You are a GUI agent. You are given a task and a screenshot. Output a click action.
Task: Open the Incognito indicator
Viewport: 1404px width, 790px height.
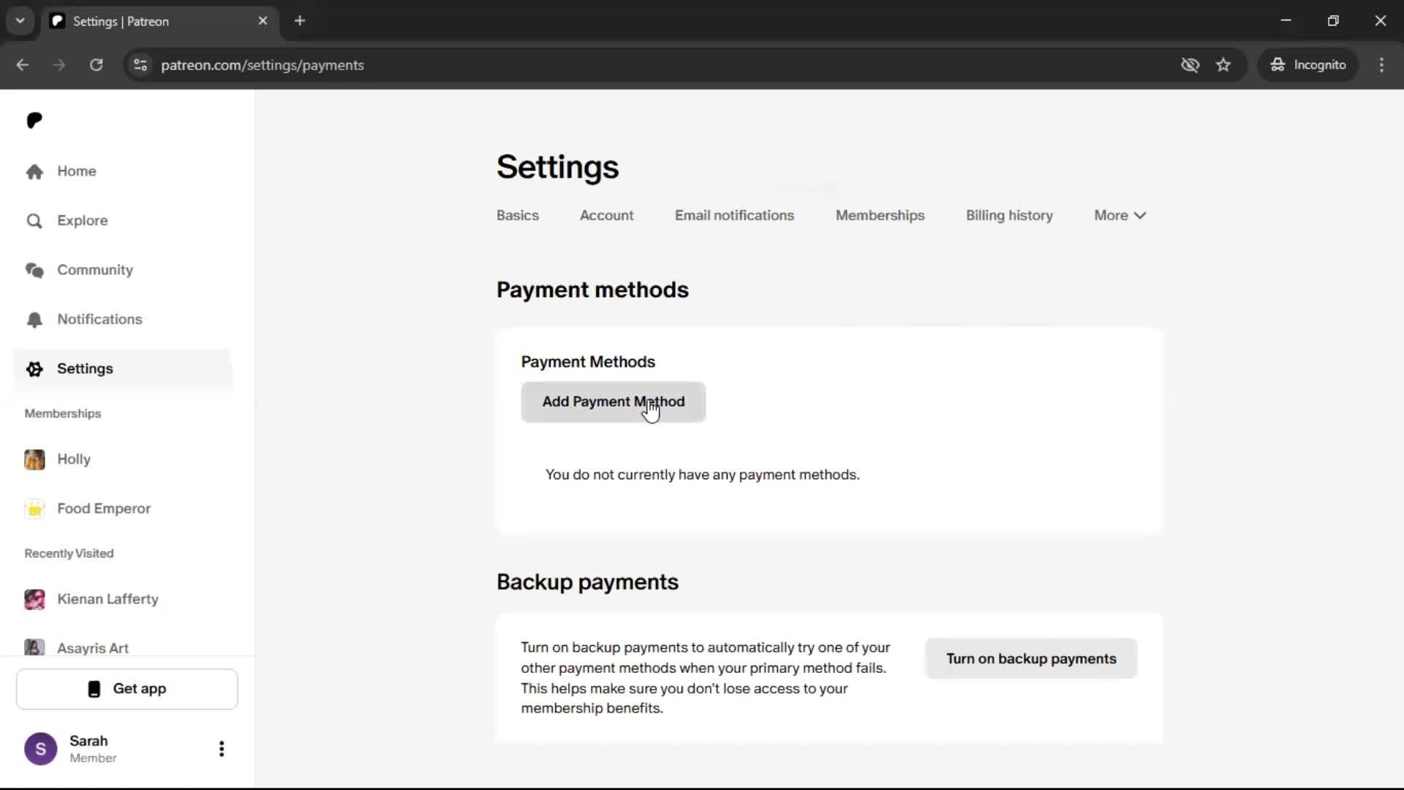coord(1308,65)
